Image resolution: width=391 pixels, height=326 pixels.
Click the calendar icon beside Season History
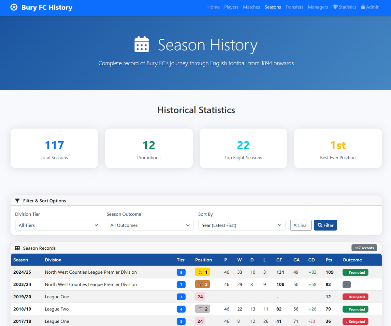click(x=142, y=45)
